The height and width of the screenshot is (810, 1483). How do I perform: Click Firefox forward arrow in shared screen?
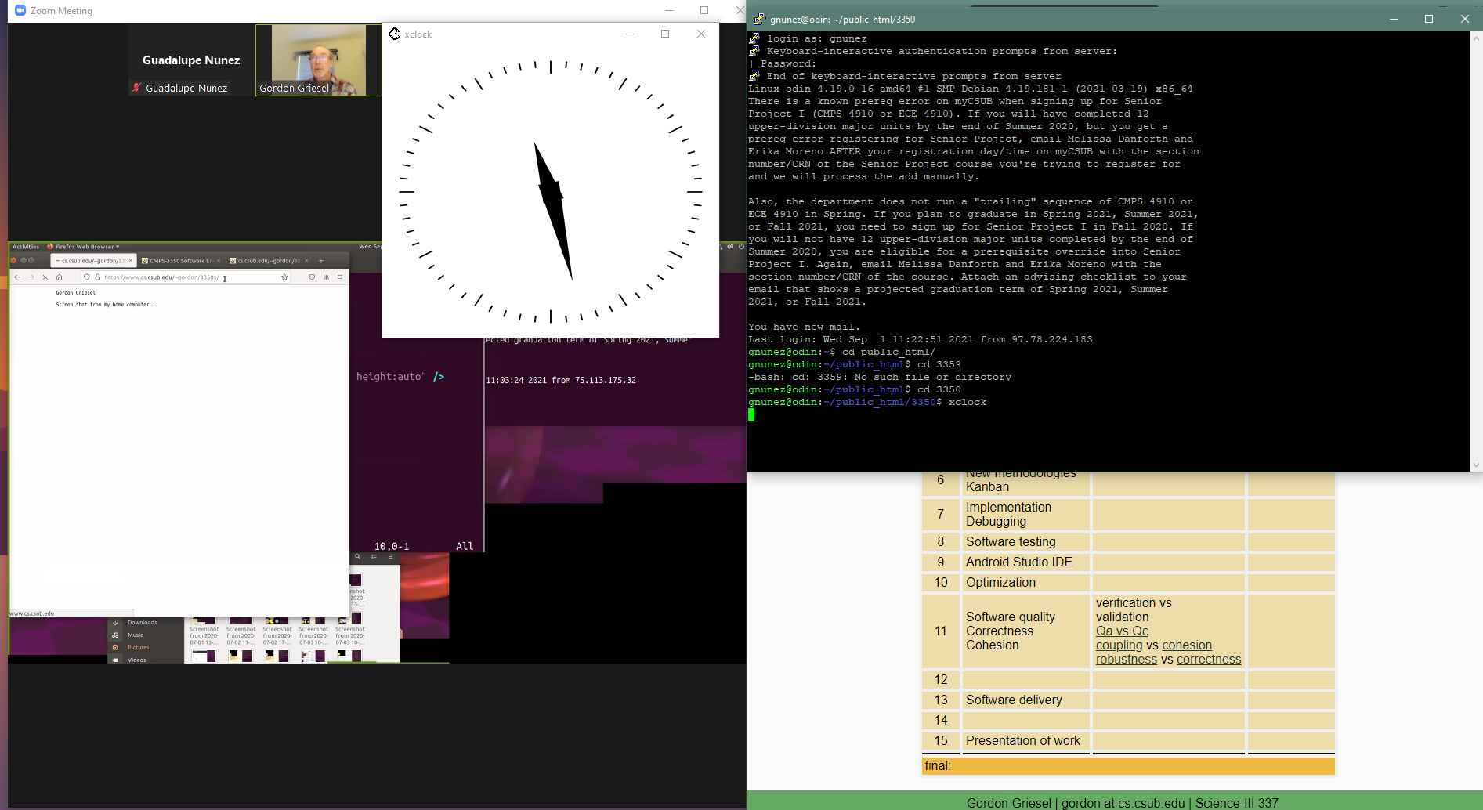[x=31, y=277]
